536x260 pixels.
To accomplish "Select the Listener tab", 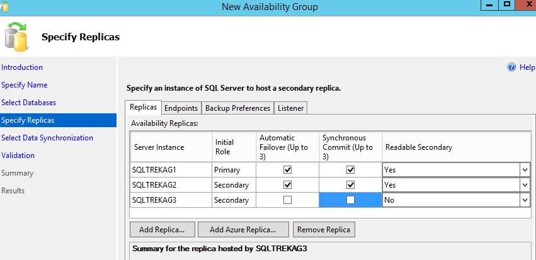I will click(290, 108).
